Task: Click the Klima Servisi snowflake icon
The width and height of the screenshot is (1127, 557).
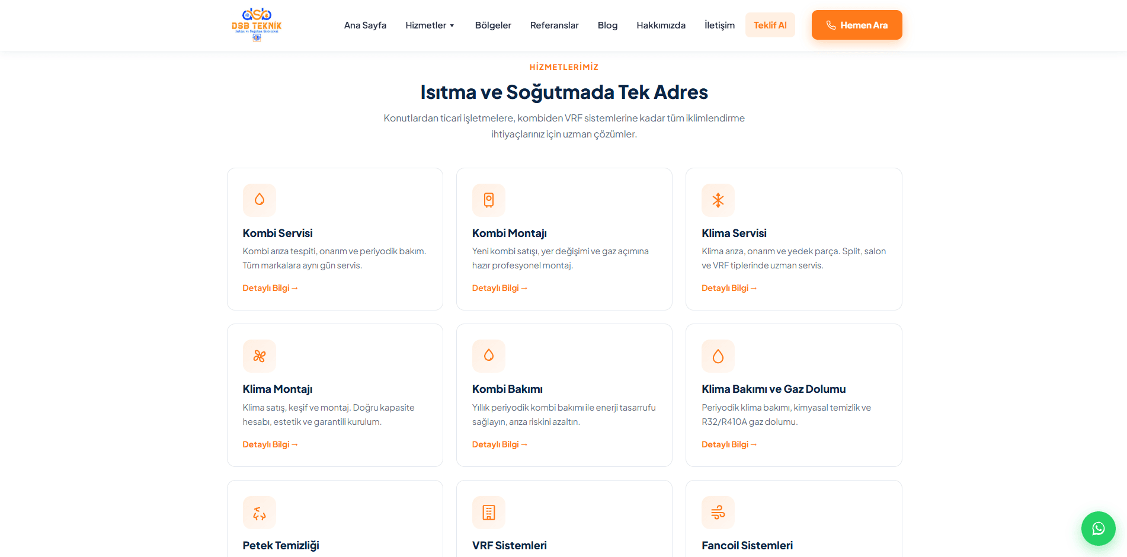Action: 718,200
